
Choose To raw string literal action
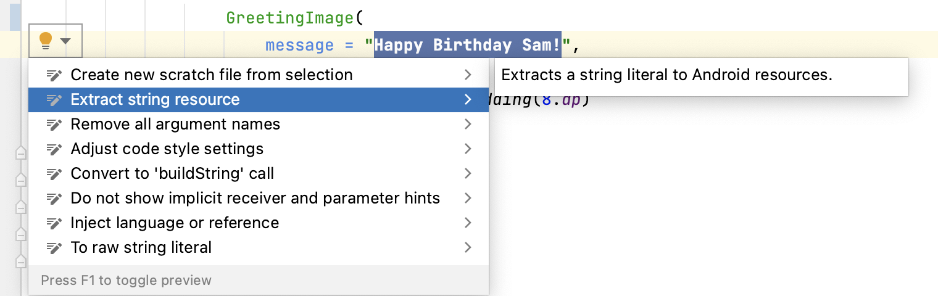[141, 248]
